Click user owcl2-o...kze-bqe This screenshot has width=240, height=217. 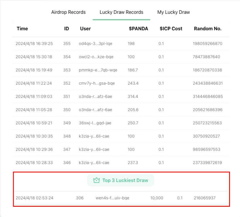96,57
